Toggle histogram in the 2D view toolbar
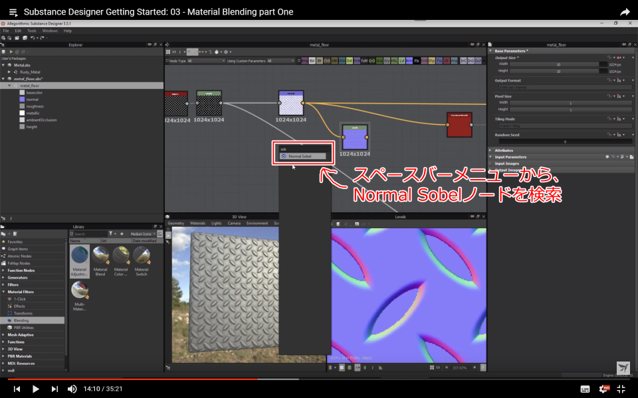 380,367
